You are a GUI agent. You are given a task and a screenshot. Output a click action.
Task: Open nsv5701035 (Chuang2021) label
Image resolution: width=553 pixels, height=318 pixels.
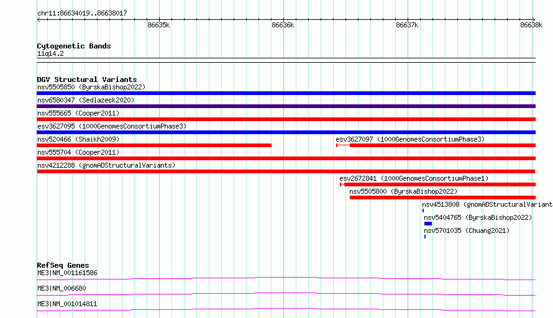click(467, 230)
